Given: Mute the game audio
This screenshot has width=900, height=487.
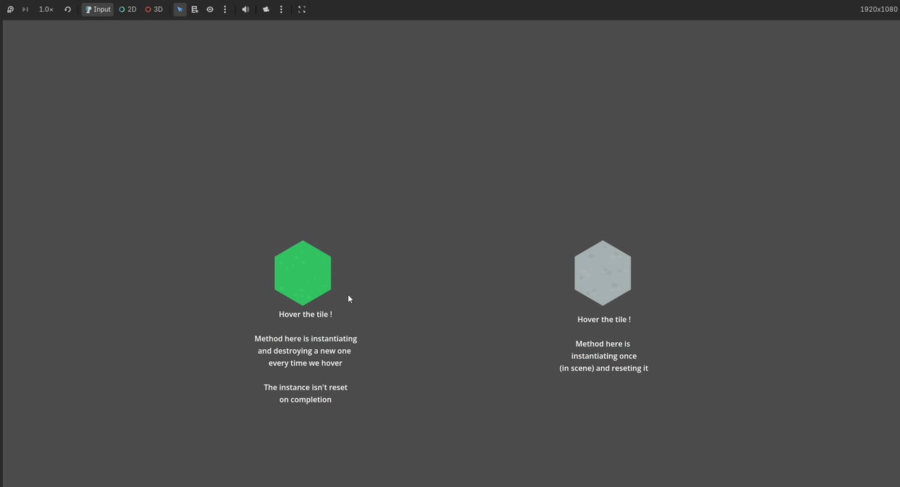Looking at the screenshot, I should pyautogui.click(x=245, y=9).
